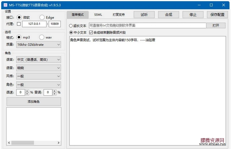Toggle 合成结束删除音频片段 checkbox

click(91, 32)
